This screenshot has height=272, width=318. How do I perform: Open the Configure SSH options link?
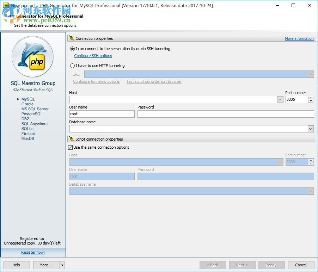click(x=93, y=56)
